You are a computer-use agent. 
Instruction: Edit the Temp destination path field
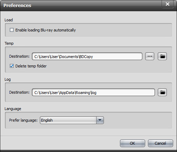87,57
